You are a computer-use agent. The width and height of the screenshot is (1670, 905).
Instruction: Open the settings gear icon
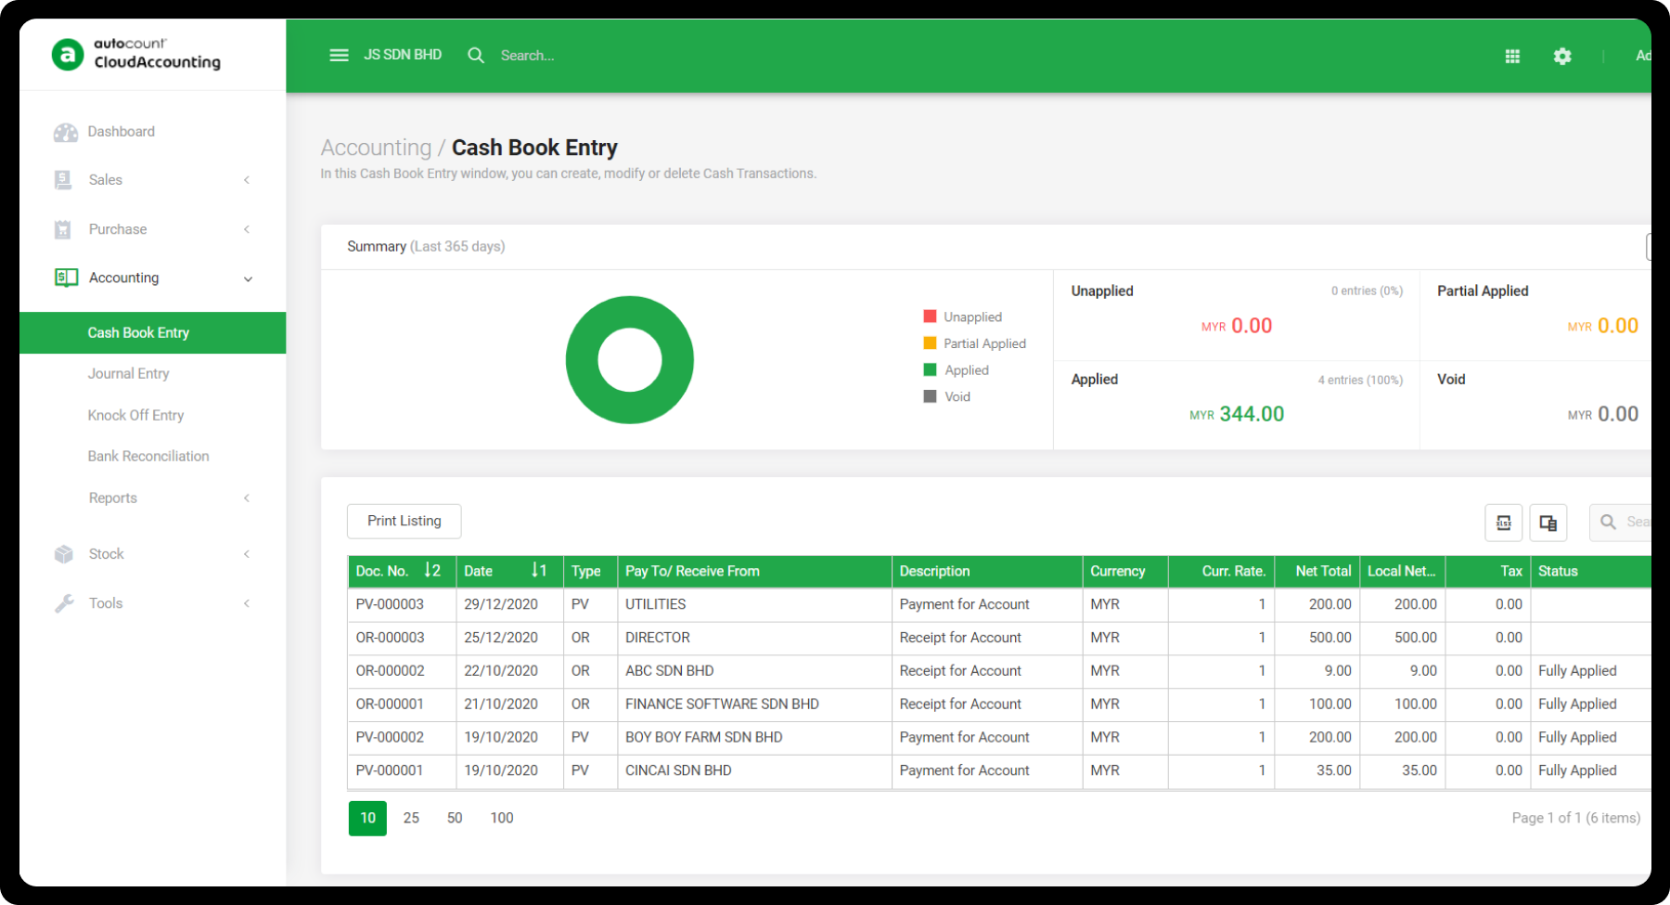pyautogui.click(x=1562, y=57)
